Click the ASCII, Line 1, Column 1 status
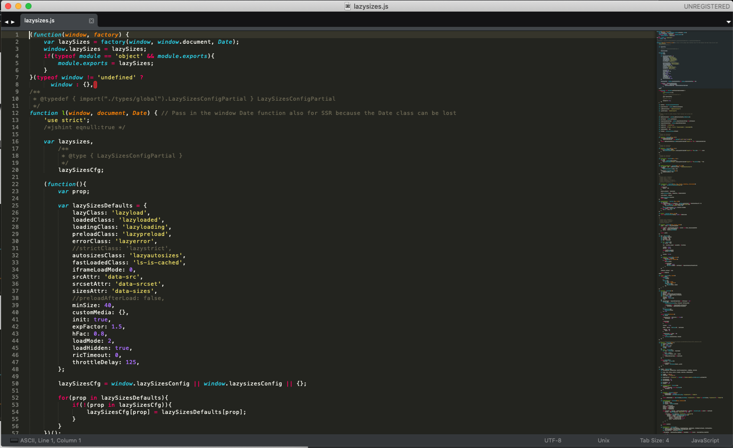The width and height of the screenshot is (733, 448). coord(51,440)
